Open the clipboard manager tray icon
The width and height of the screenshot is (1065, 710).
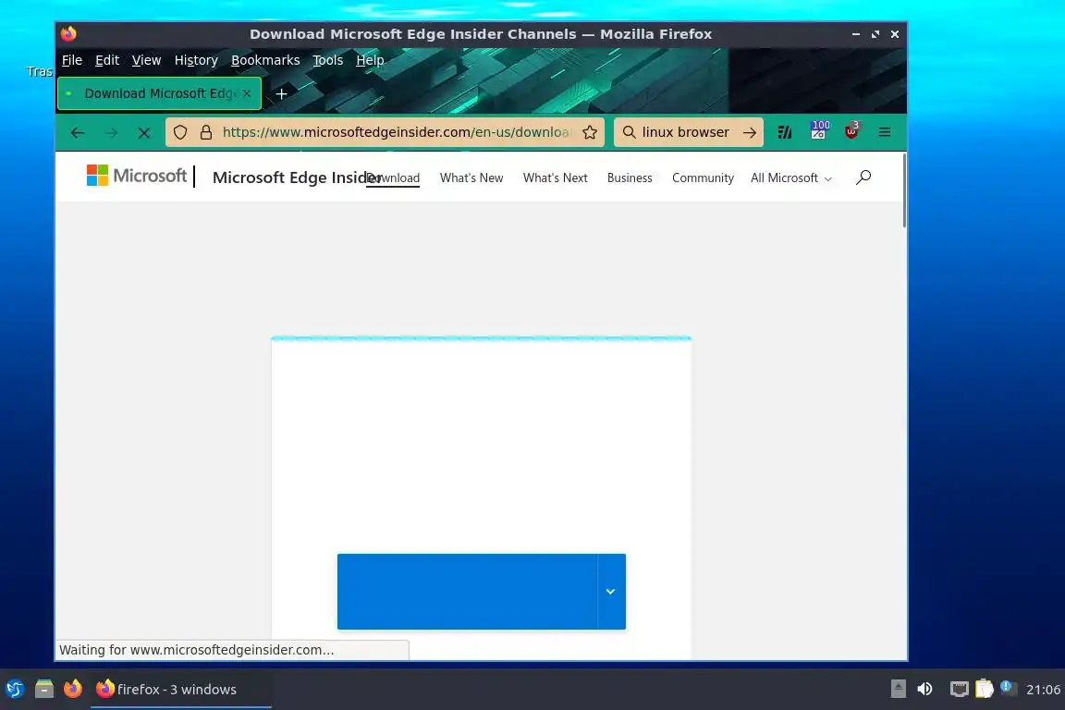[985, 689]
